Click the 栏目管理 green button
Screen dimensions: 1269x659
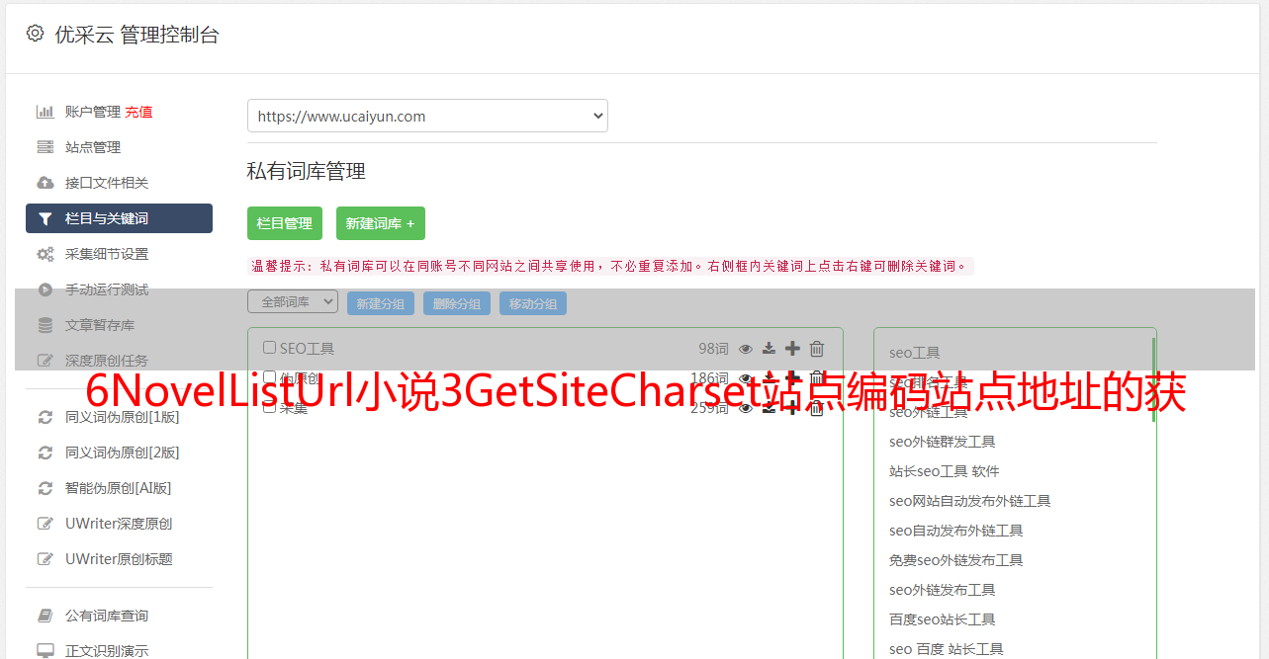pyautogui.click(x=285, y=223)
